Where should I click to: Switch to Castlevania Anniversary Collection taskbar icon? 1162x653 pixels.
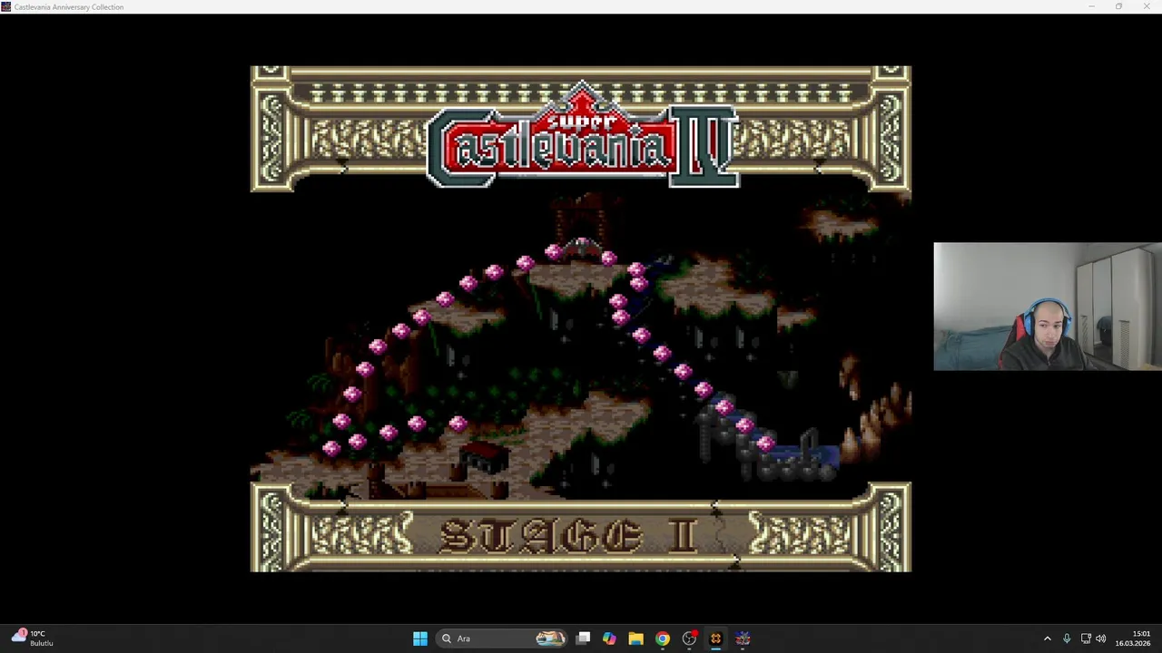click(x=743, y=638)
